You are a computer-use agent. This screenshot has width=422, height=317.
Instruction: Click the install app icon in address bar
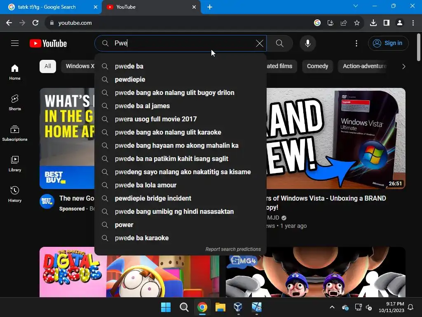coord(330,23)
